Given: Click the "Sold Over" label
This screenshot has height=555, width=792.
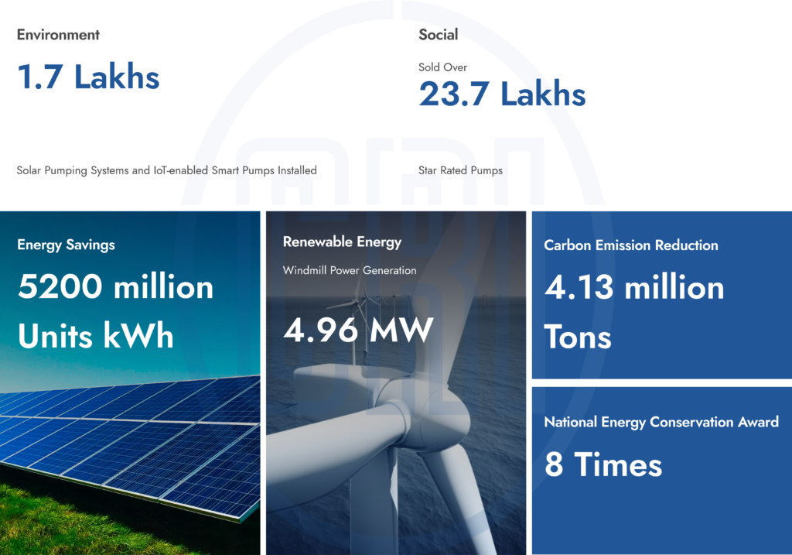Looking at the screenshot, I should point(443,67).
